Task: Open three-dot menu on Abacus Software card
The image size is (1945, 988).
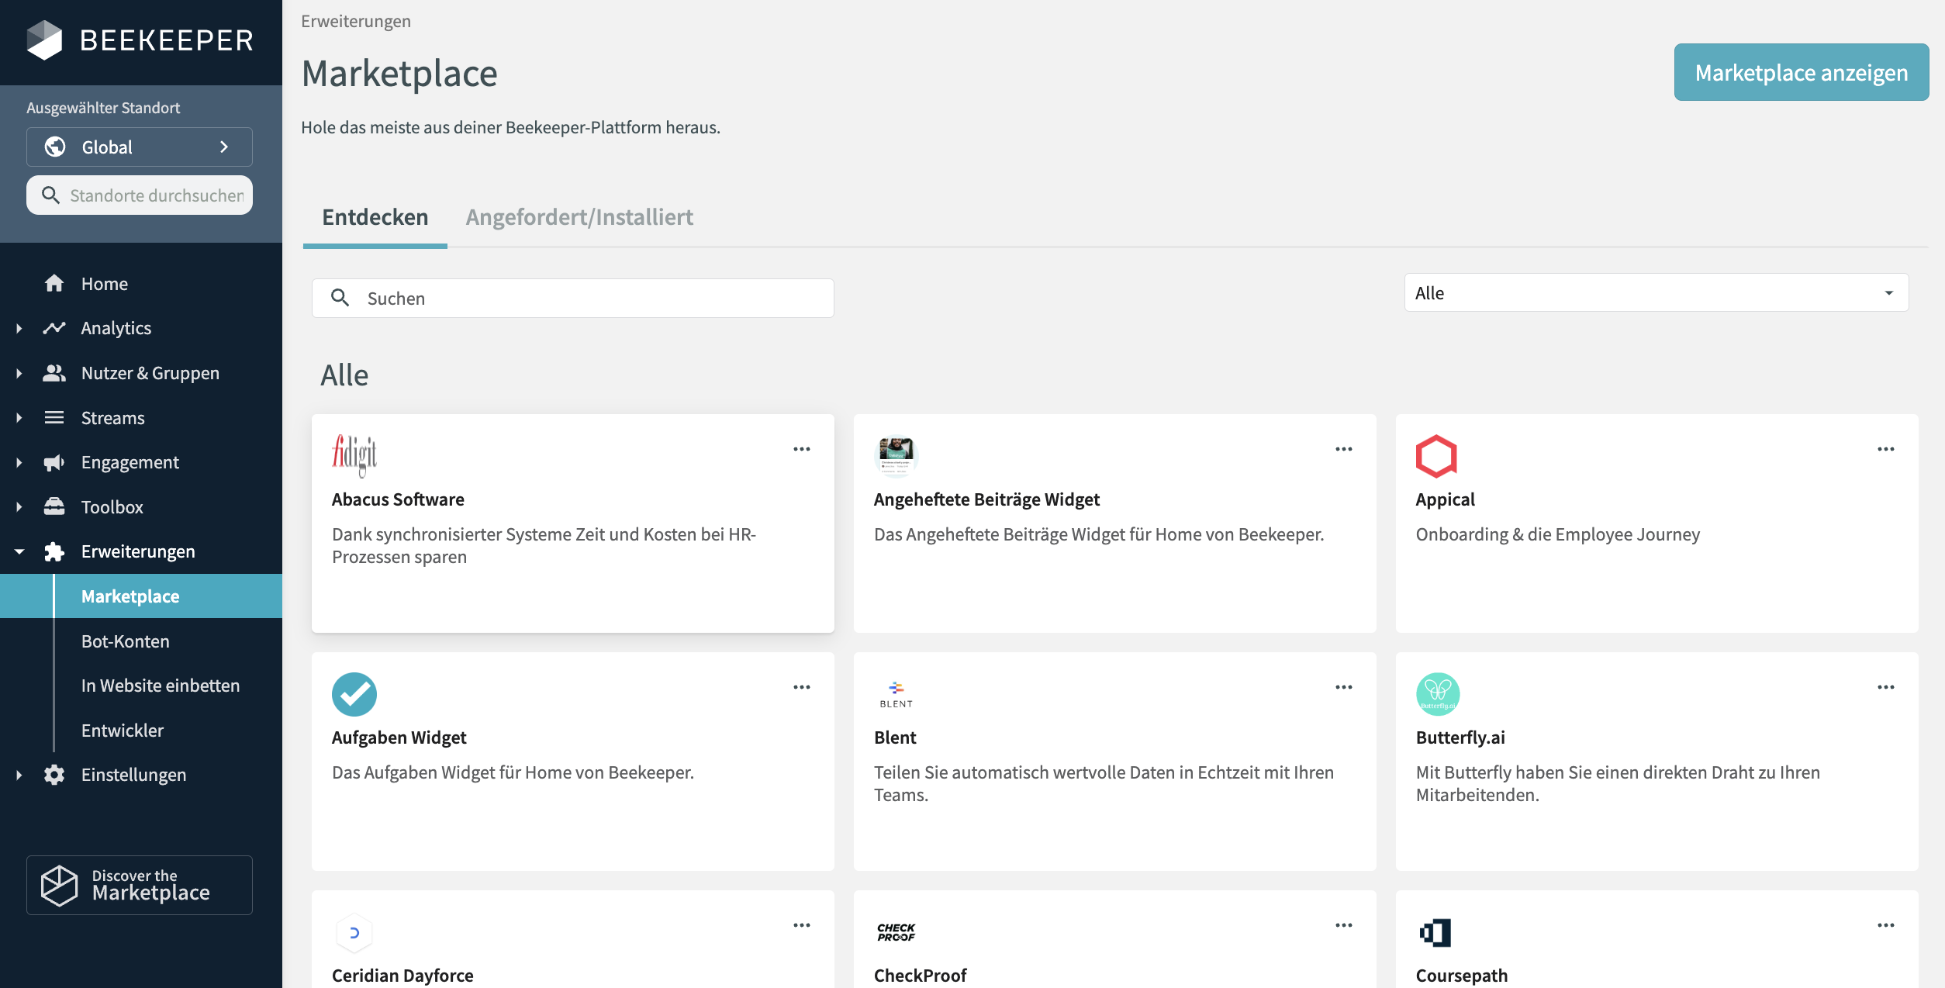Action: pos(801,449)
